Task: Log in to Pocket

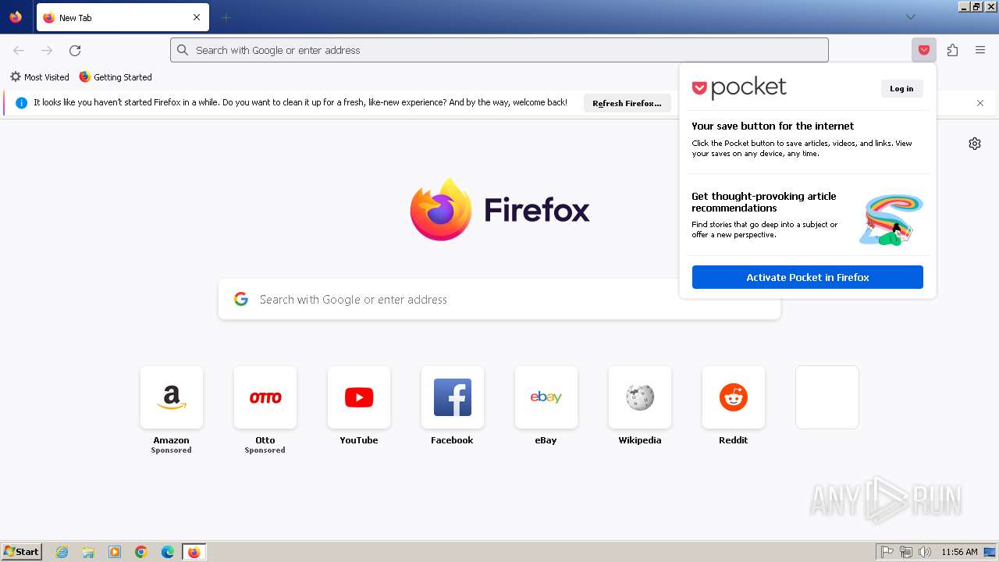Action: tap(901, 88)
